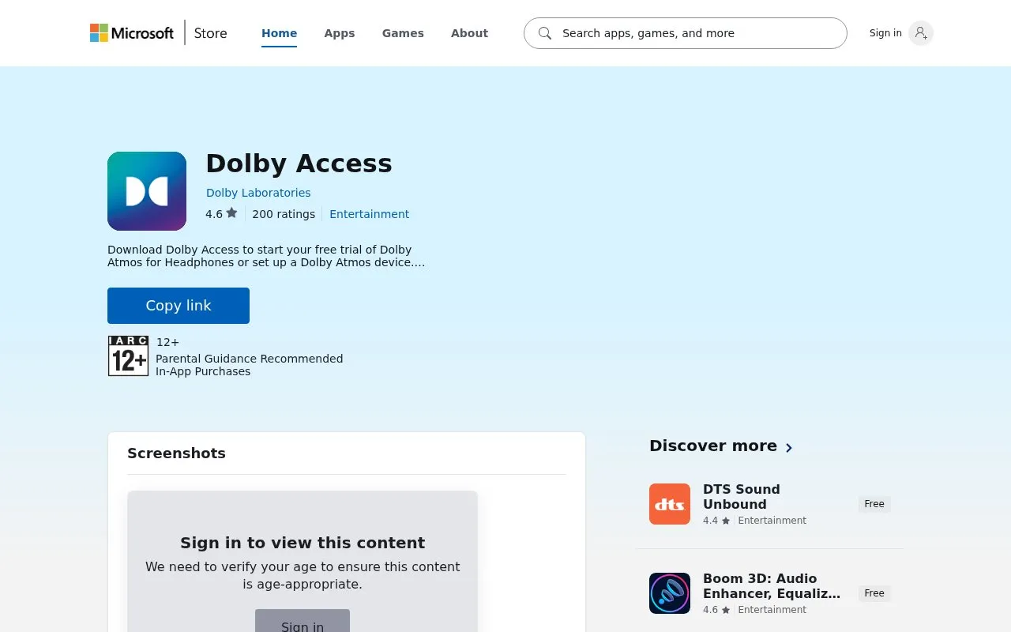
Task: Click the IARC 12+ rating badge
Action: (x=128, y=356)
